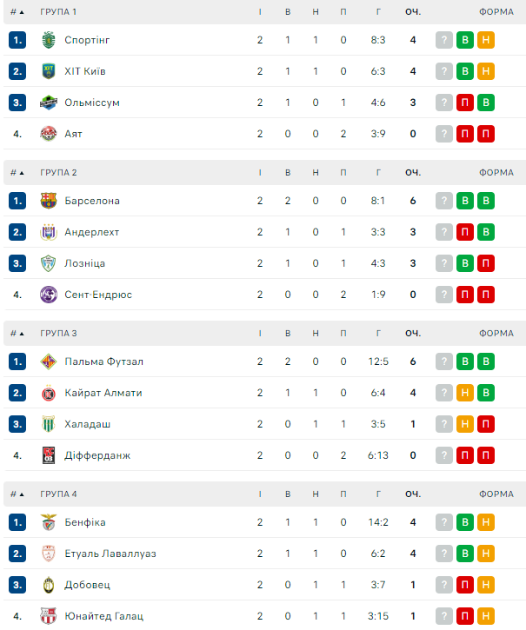Sort Група 3 by ОЧ. points column

point(413,333)
